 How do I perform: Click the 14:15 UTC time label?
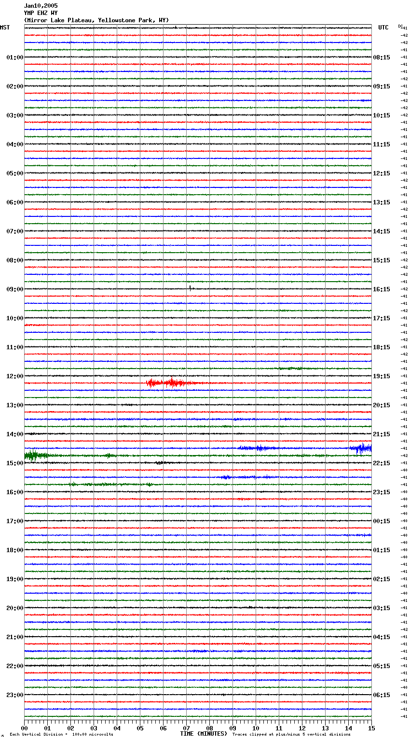point(382,231)
